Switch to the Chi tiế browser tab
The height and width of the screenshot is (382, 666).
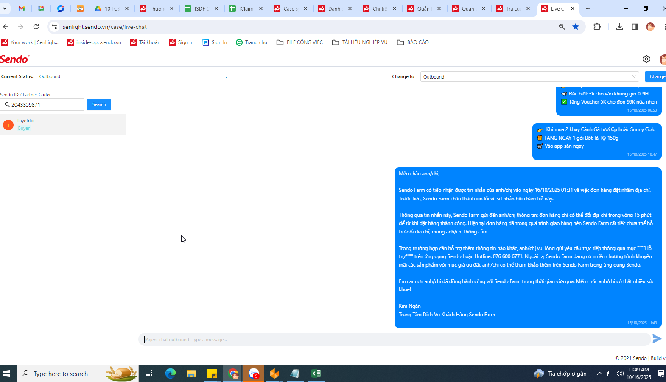380,8
